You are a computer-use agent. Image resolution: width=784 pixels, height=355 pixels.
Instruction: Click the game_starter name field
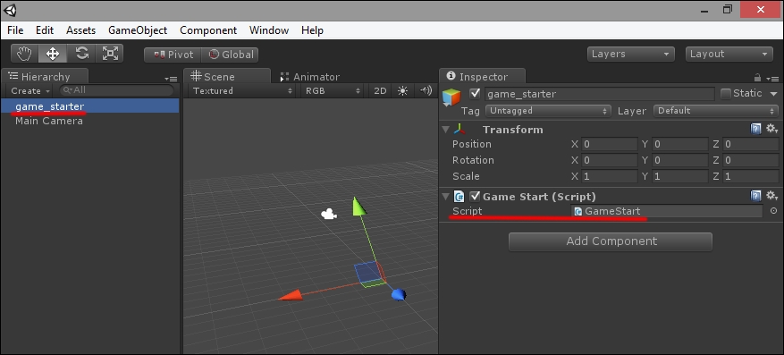pyautogui.click(x=599, y=94)
